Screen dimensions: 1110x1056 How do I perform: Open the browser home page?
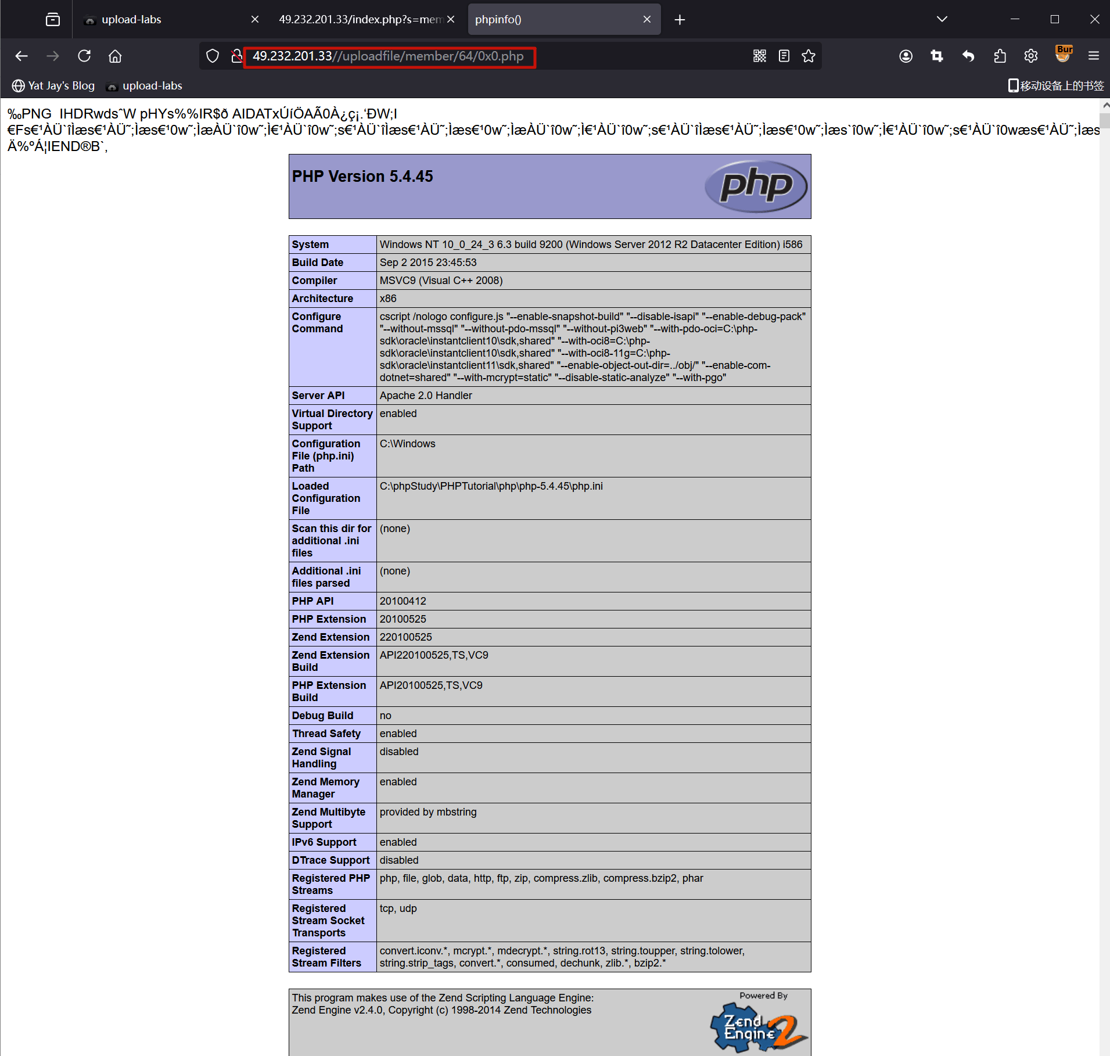pos(115,56)
